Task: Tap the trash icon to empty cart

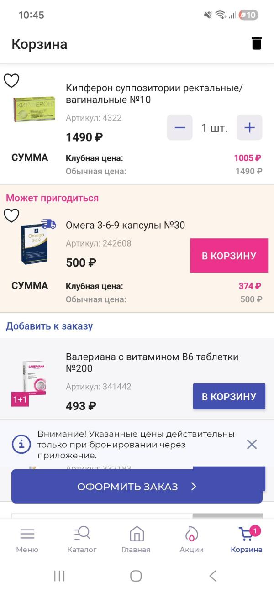Action: pyautogui.click(x=257, y=43)
